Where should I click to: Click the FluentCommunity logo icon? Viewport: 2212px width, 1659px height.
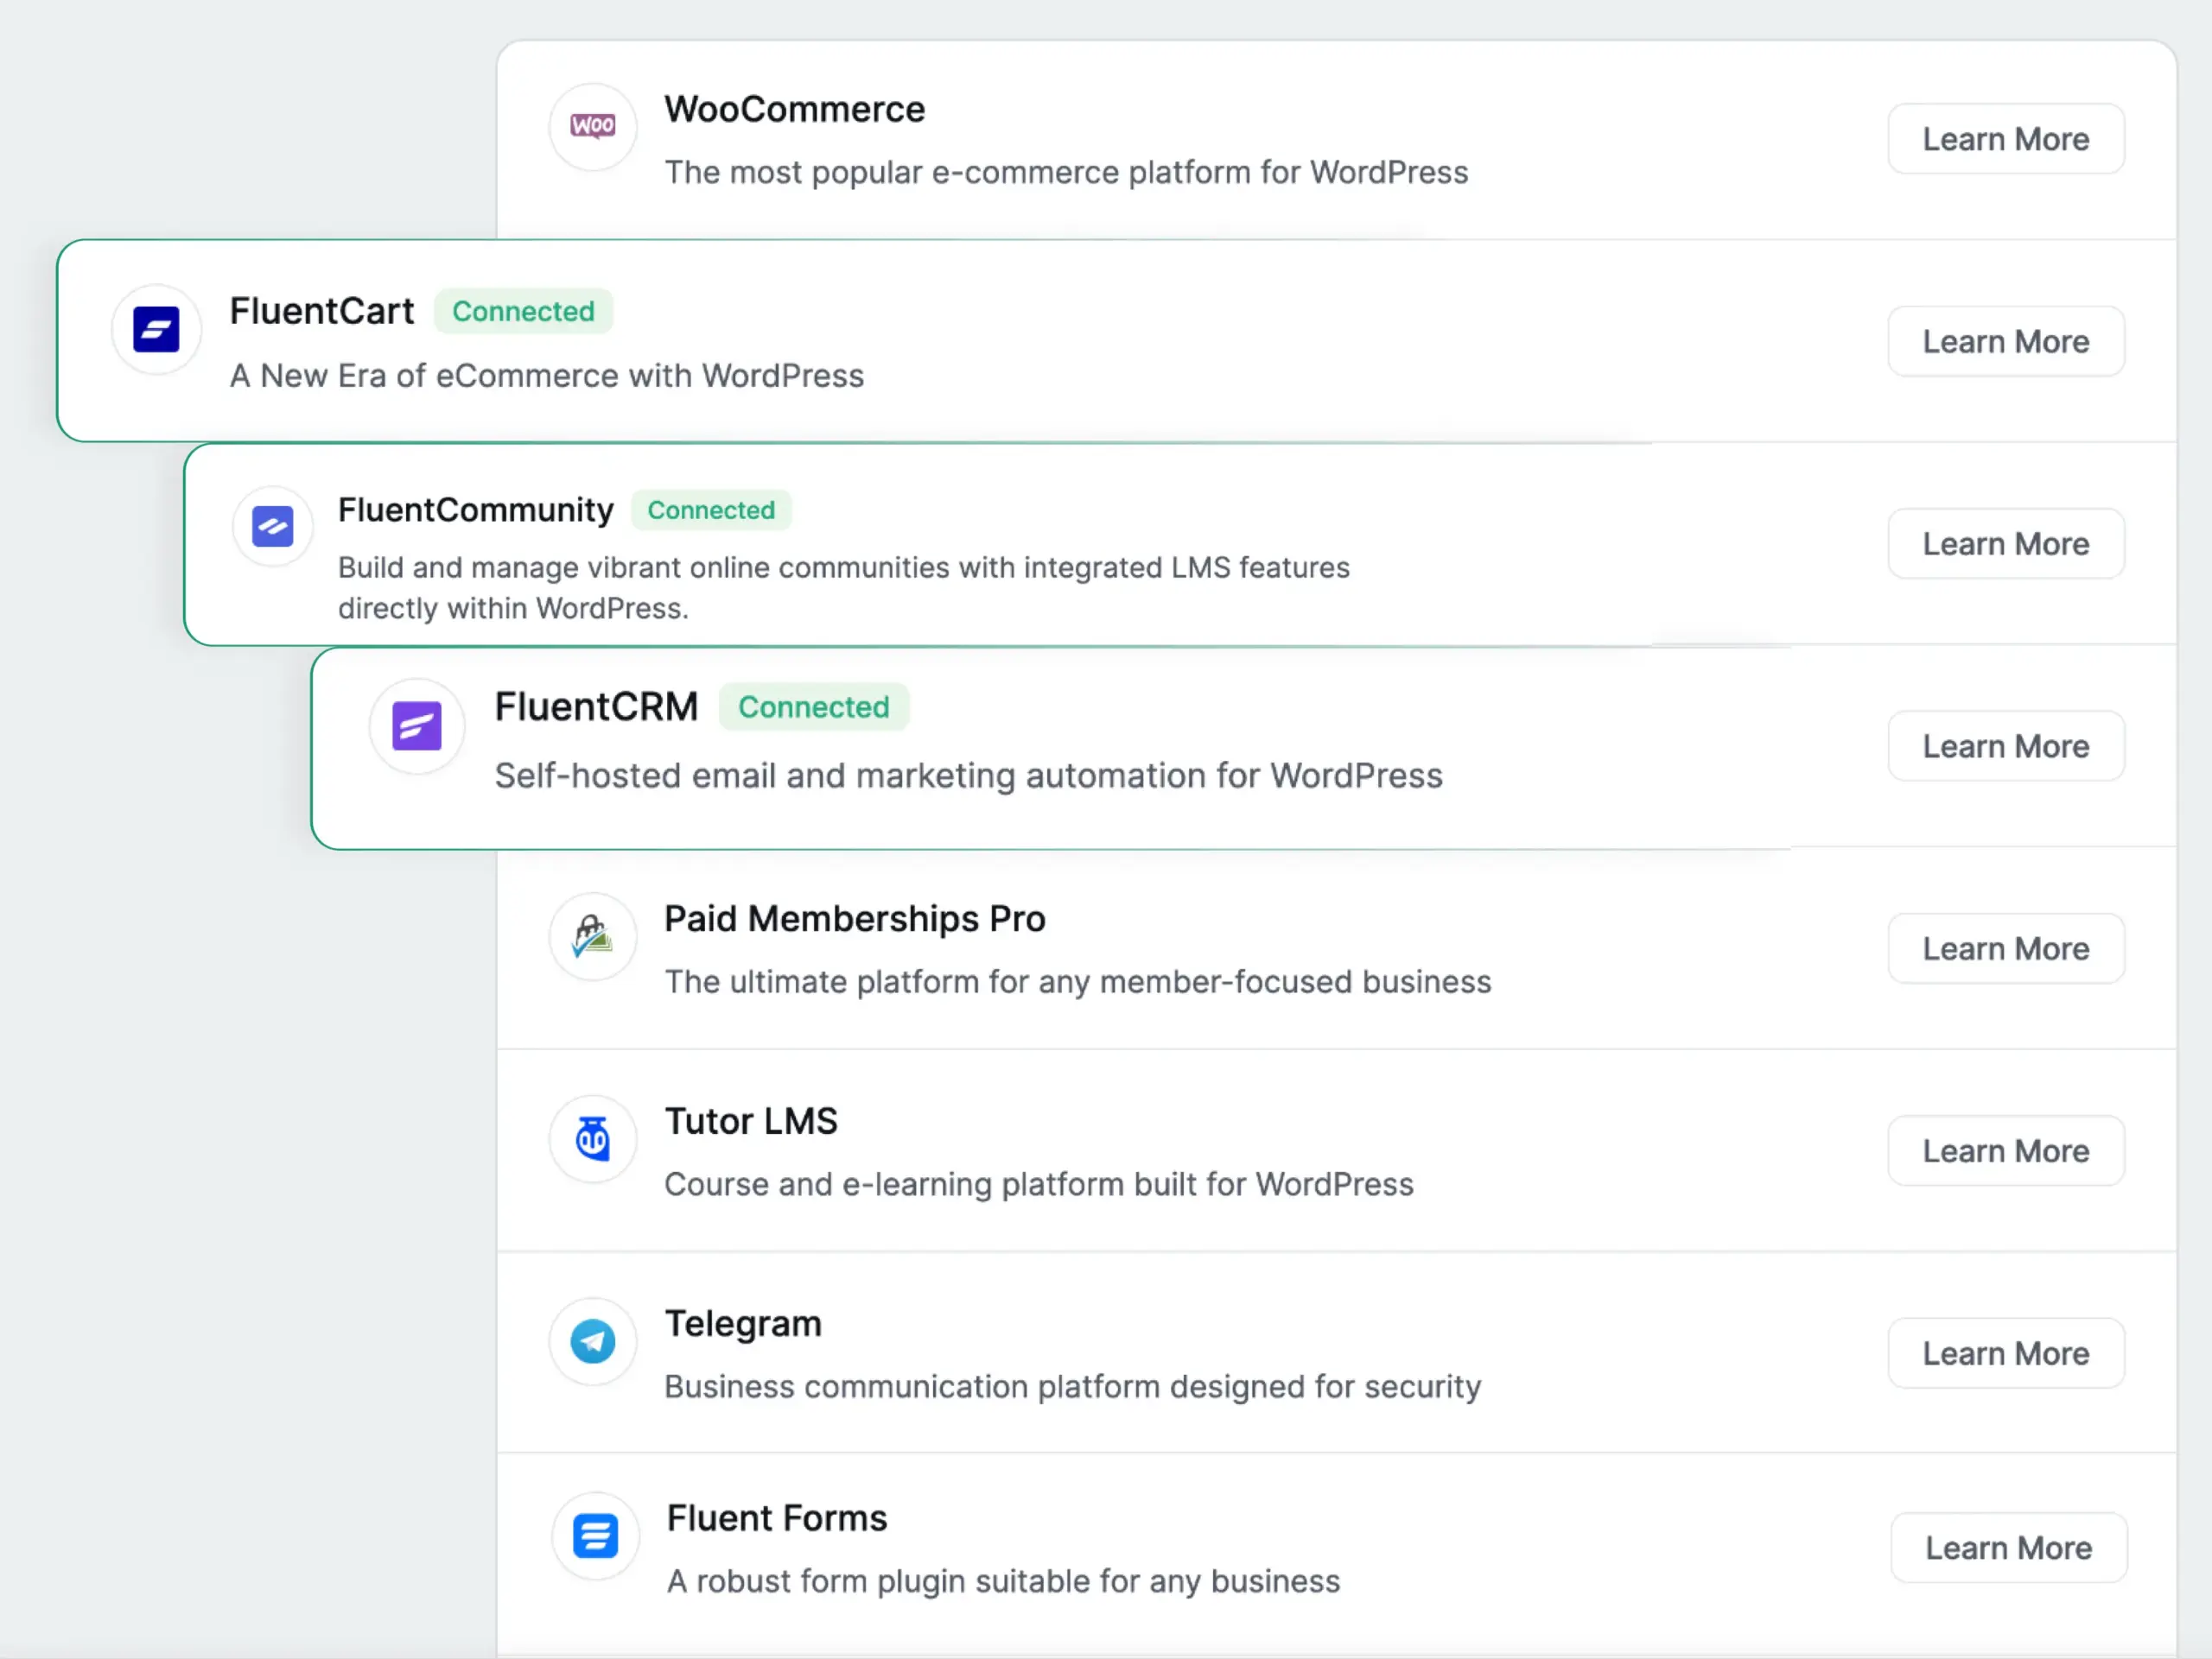(272, 527)
